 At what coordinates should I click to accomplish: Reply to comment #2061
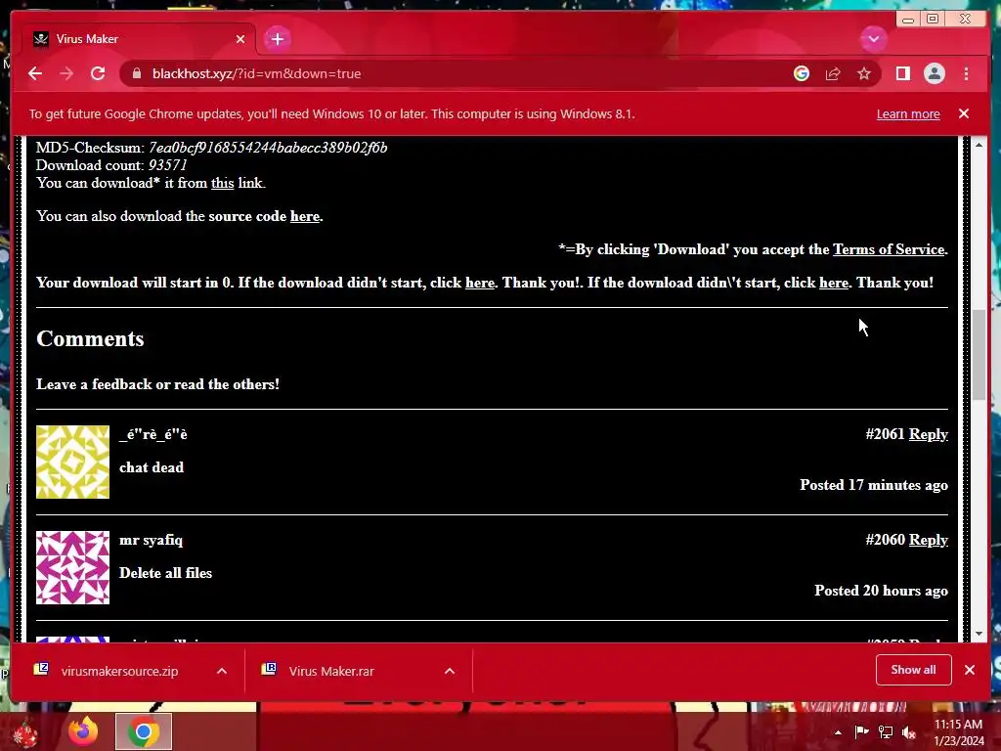click(929, 434)
